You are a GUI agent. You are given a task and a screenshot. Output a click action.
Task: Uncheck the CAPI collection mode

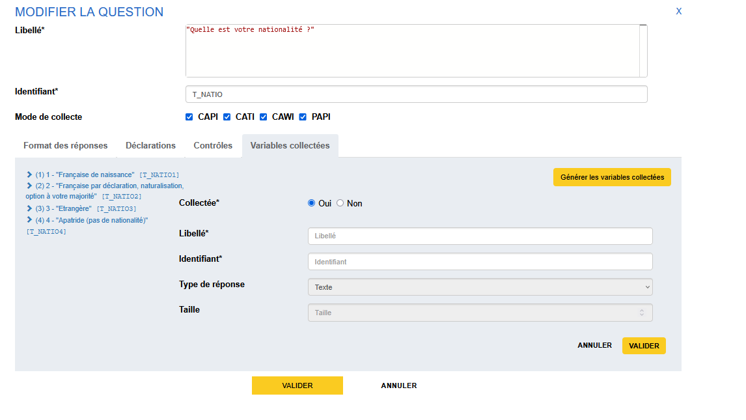coord(189,117)
